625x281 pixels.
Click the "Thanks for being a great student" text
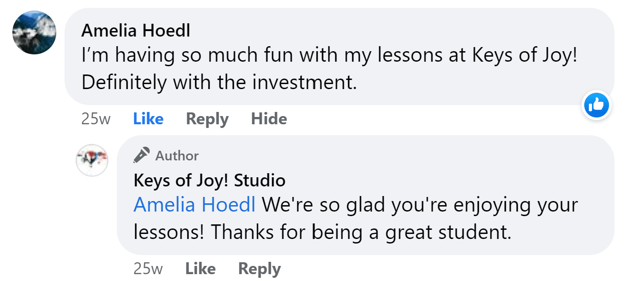(x=360, y=232)
